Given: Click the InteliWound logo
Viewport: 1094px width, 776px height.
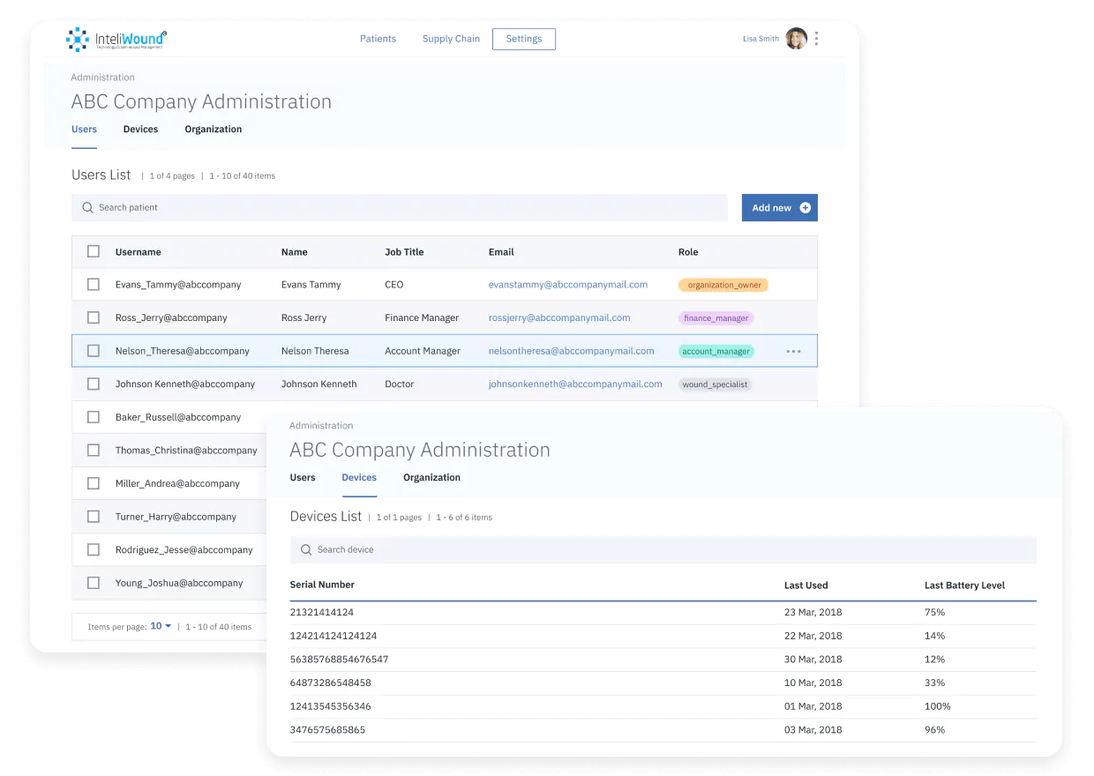Looking at the screenshot, I should pyautogui.click(x=116, y=39).
